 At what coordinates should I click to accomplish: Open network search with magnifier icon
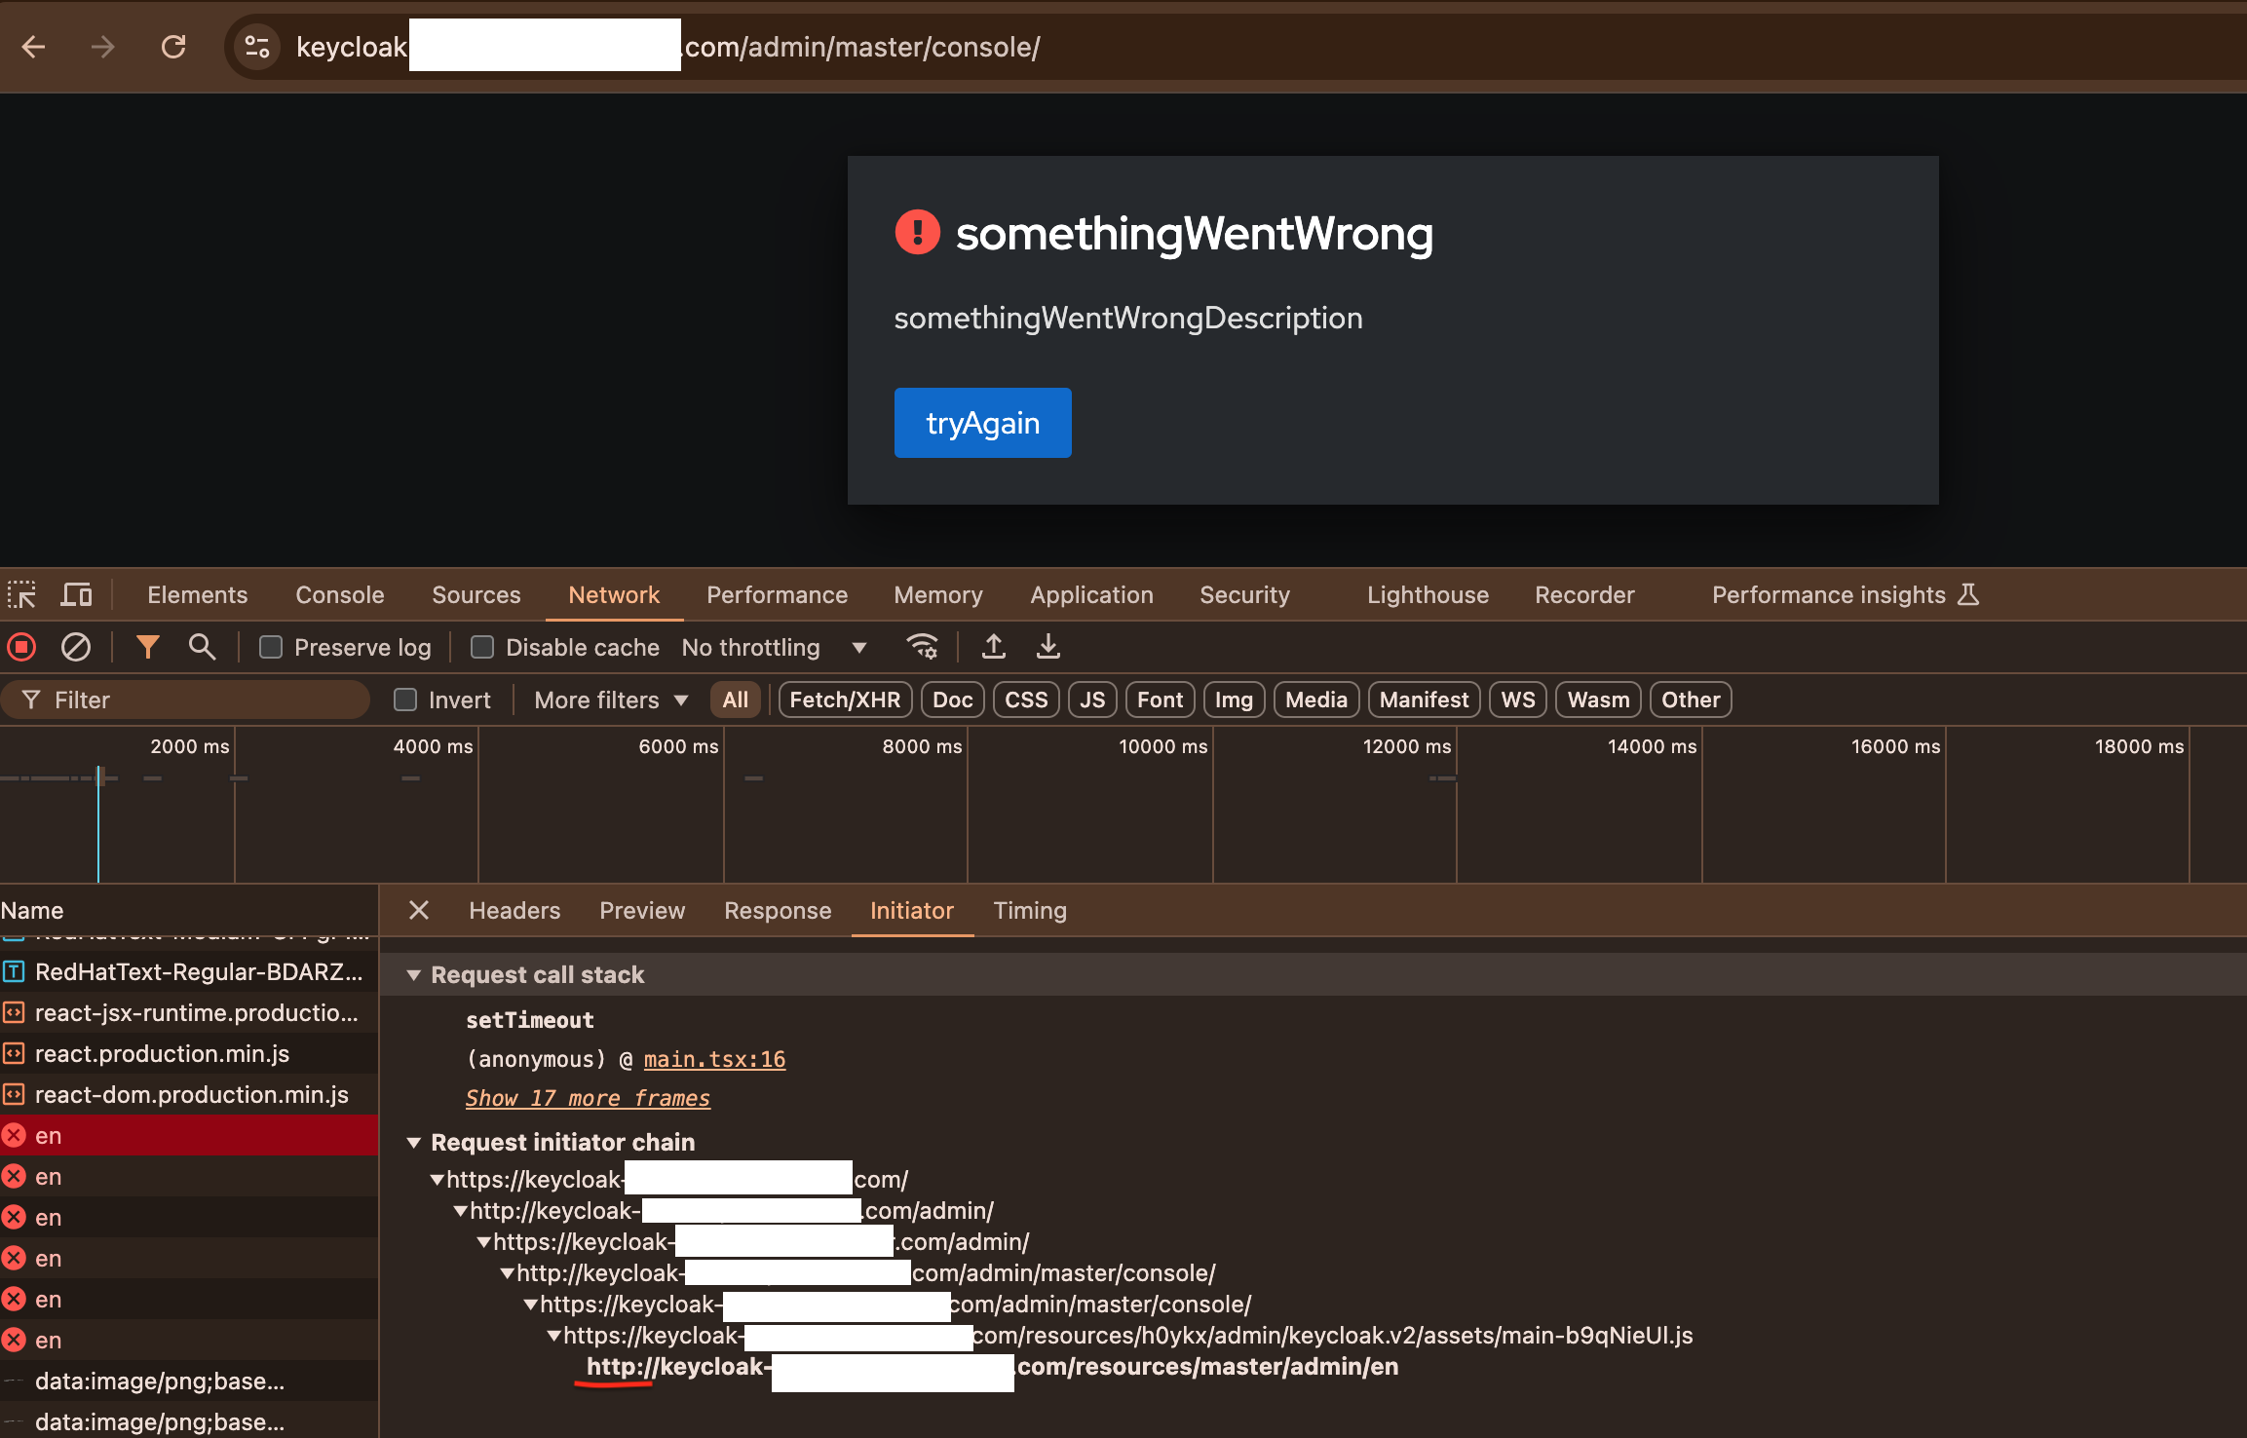coord(202,647)
